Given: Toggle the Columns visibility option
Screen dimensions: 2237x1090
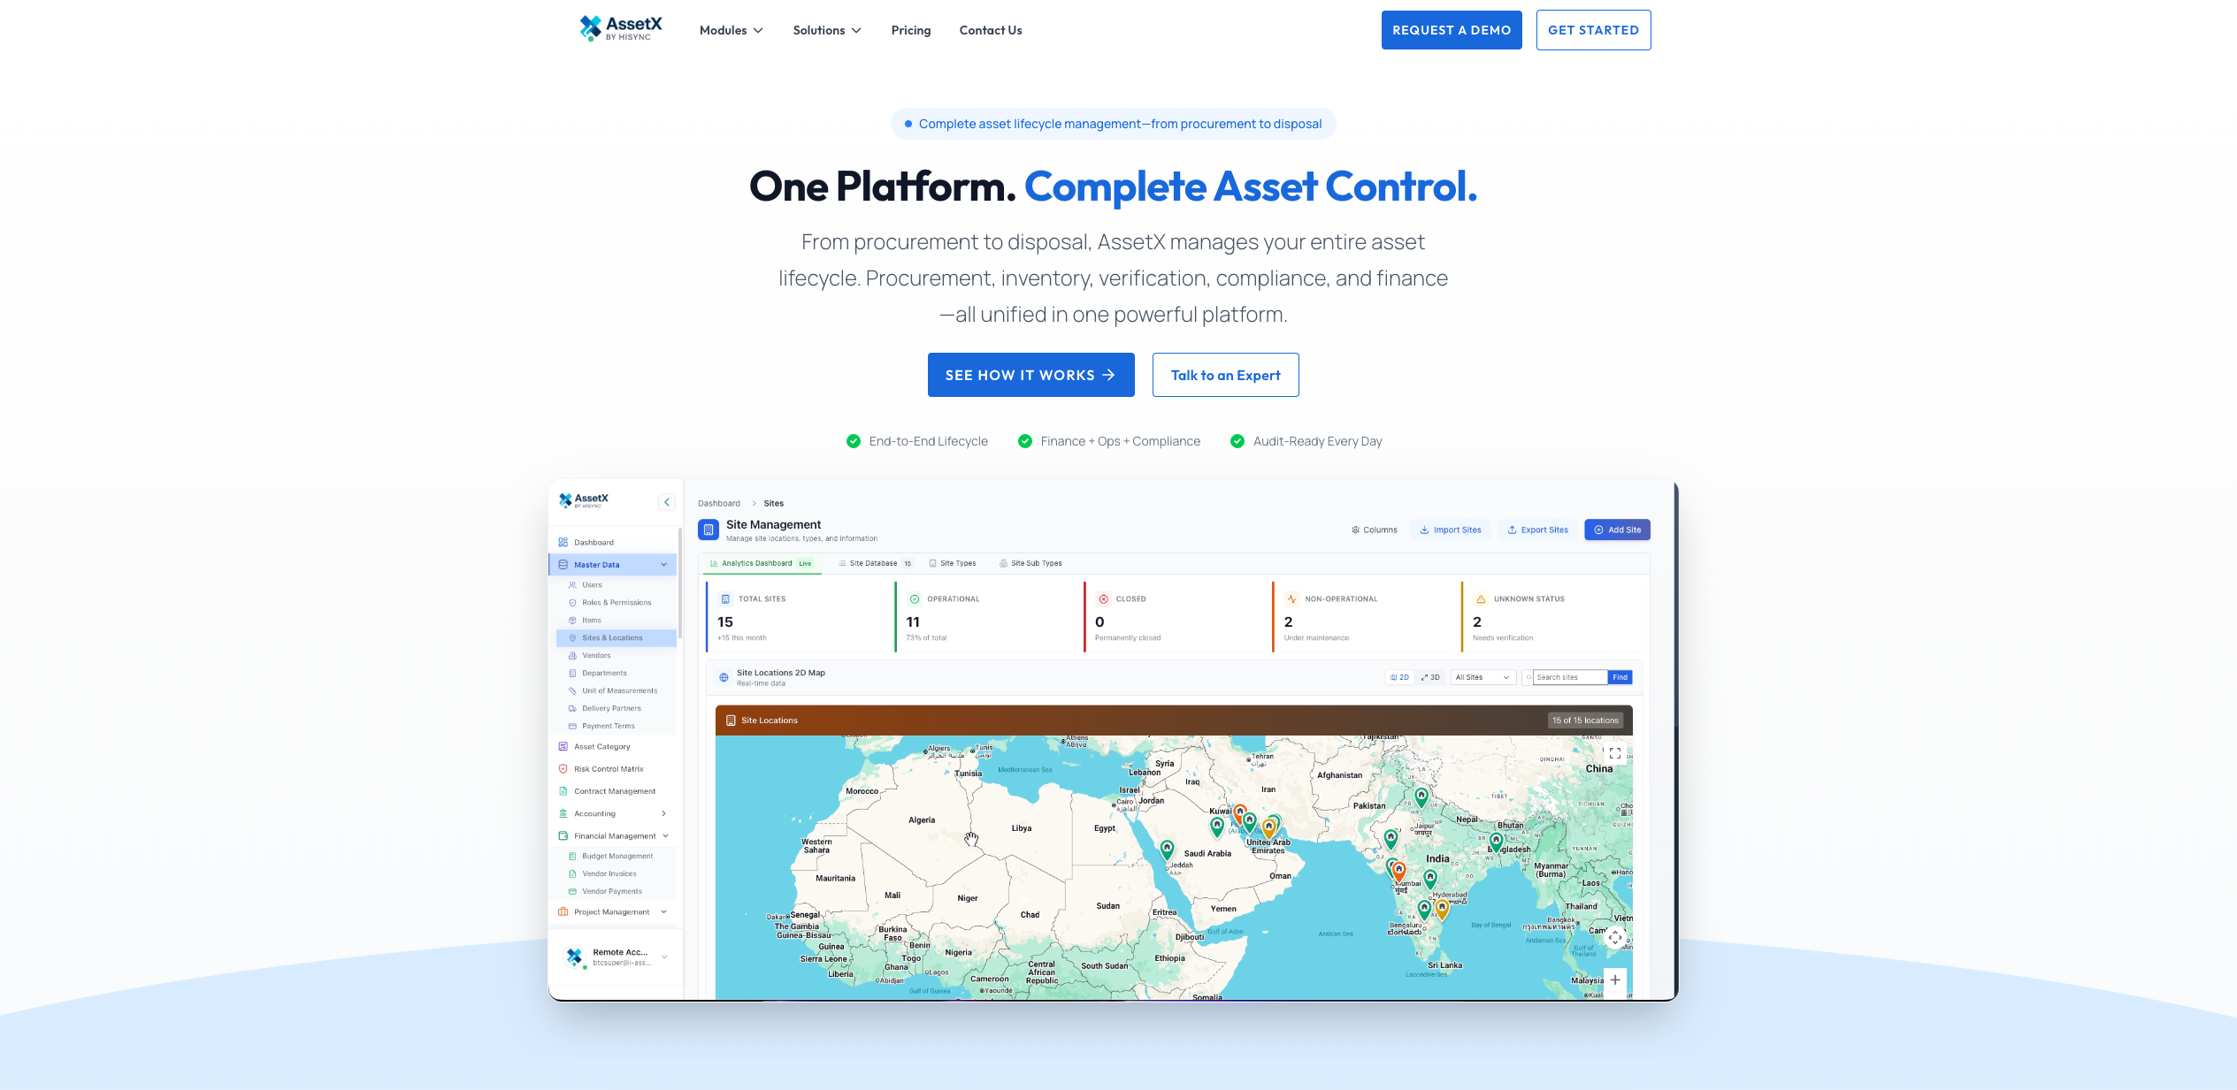Looking at the screenshot, I should [x=1374, y=530].
